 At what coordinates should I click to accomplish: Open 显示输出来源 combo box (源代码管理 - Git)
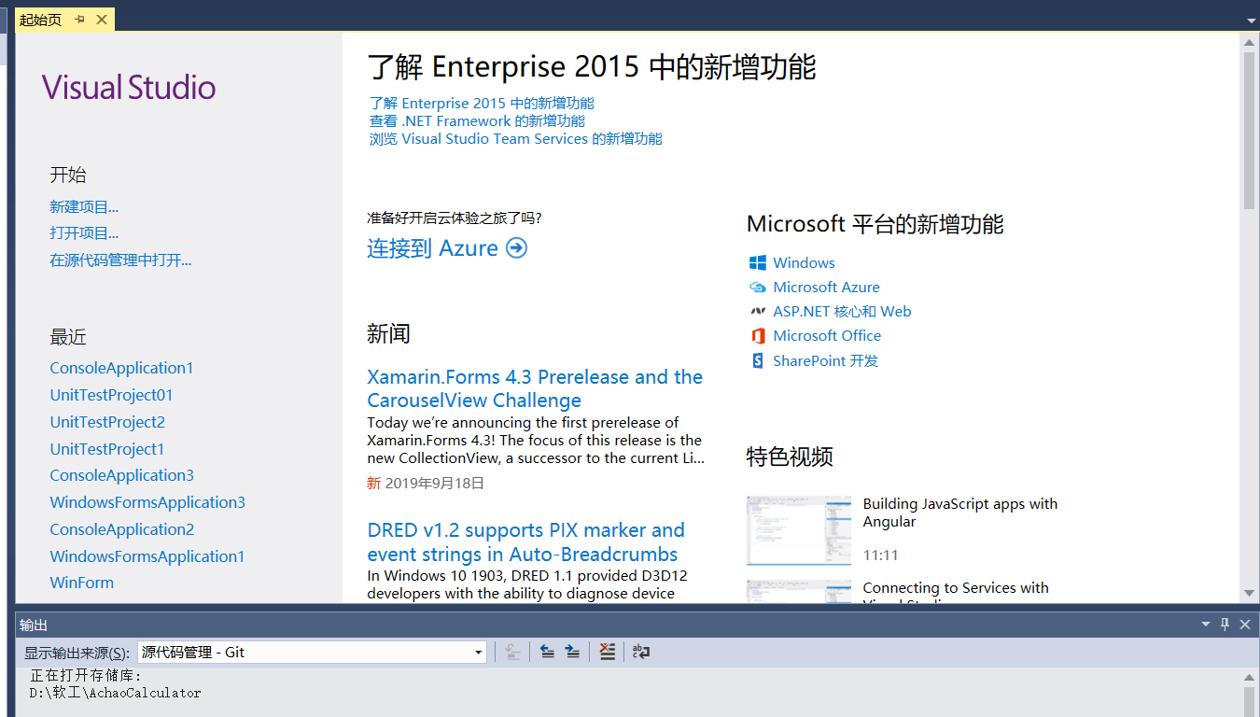[x=312, y=653]
